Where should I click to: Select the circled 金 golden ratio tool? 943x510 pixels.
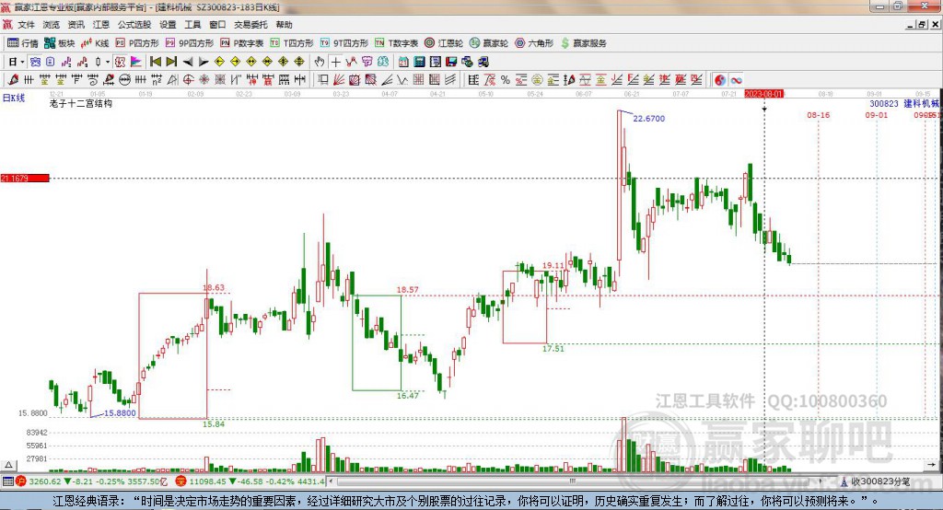tap(537, 79)
